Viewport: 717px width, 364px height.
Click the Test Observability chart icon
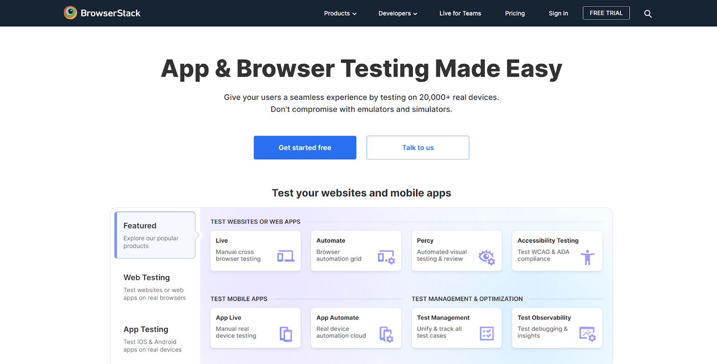point(587,334)
